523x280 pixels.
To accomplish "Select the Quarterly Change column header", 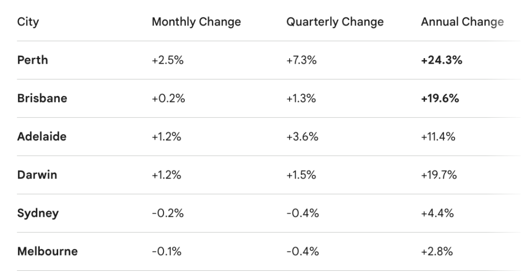I will [x=335, y=22].
